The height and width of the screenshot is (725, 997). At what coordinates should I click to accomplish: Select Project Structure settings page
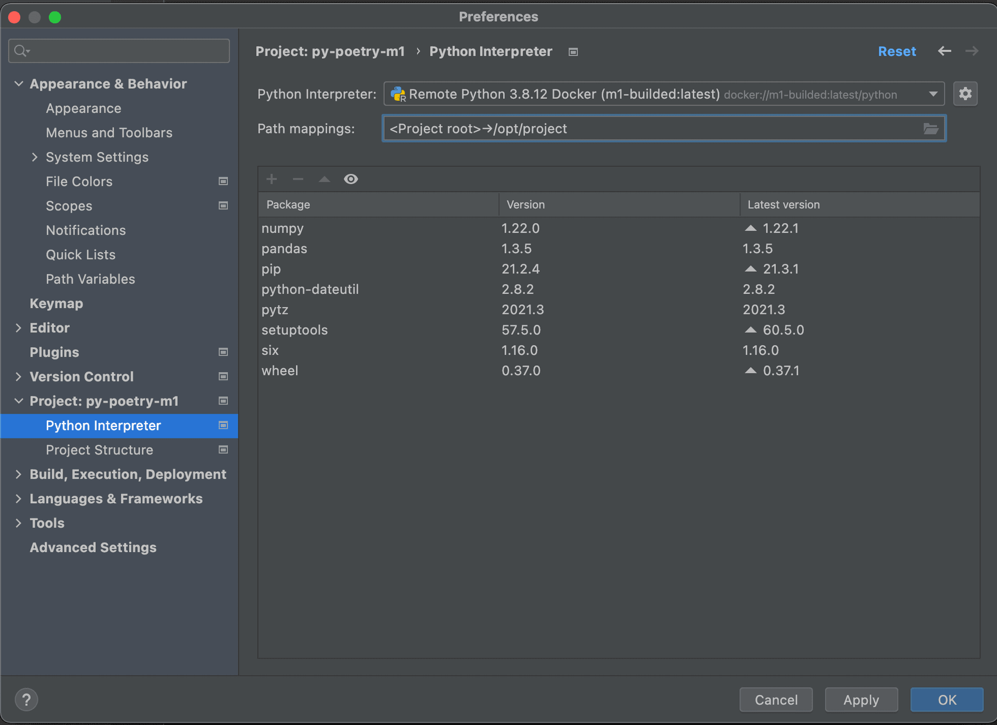click(x=99, y=449)
